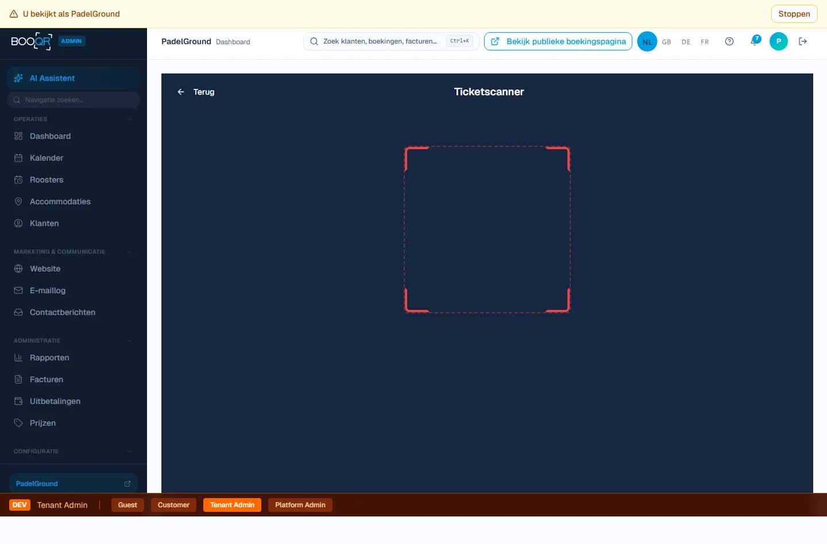Screen dimensions: 827x544
Task: Switch language to GB
Action: pos(666,42)
